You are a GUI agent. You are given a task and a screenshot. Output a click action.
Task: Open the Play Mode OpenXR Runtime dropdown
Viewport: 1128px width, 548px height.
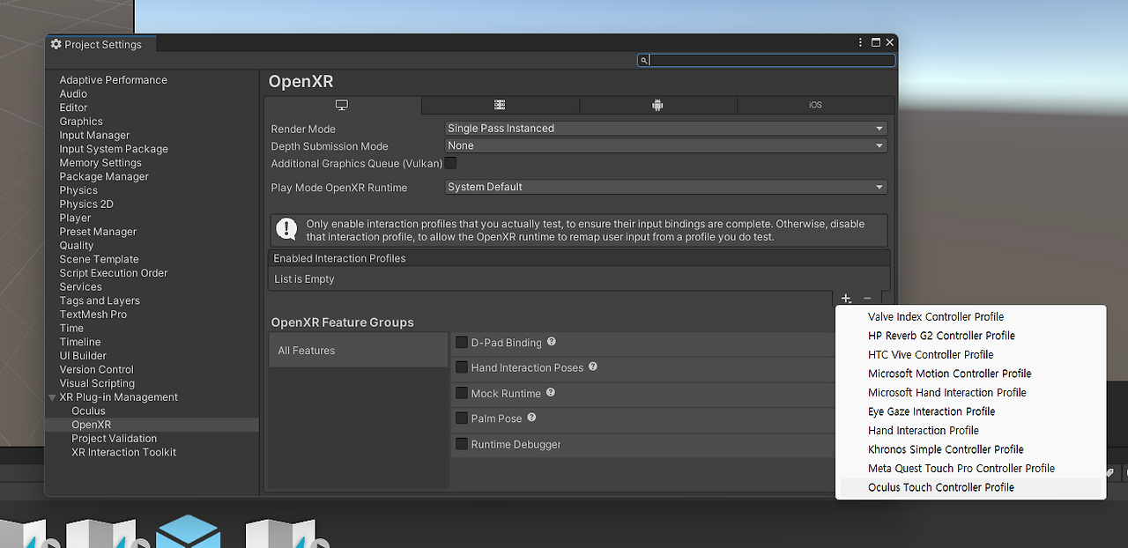pos(665,187)
